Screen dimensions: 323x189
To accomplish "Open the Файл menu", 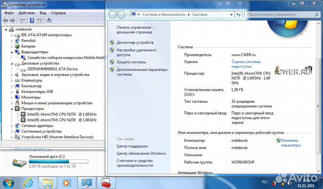I will (9, 13).
